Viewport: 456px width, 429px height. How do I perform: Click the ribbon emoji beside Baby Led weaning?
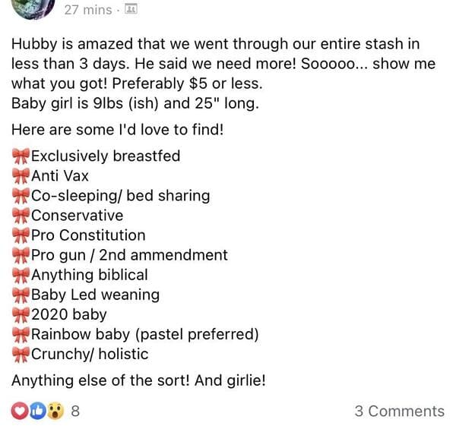tap(21, 295)
